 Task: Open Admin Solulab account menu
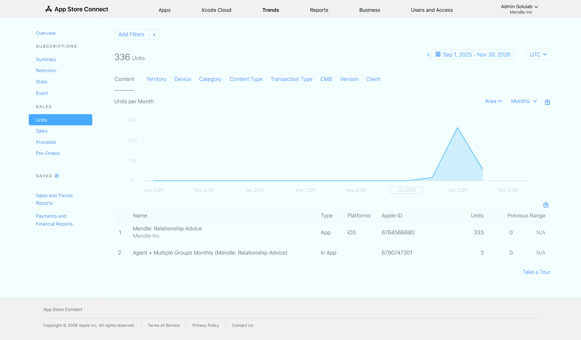pyautogui.click(x=519, y=9)
